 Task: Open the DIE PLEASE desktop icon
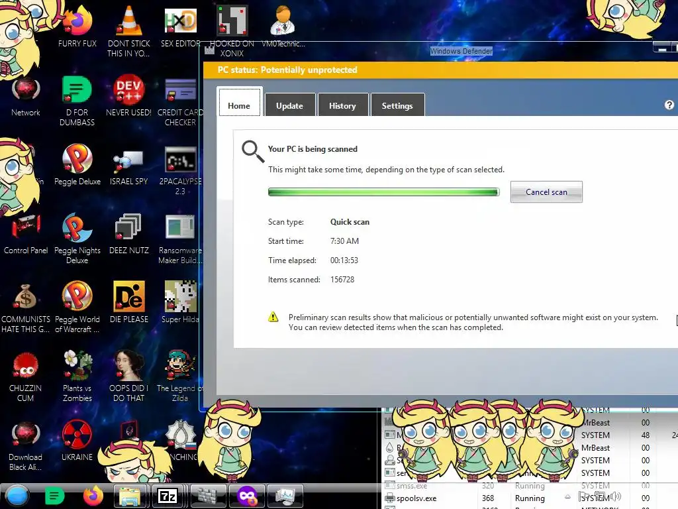coord(128,296)
